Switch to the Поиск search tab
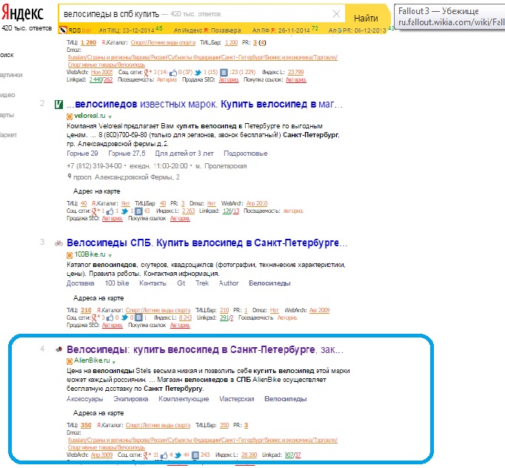This screenshot has height=468, width=505. (x=7, y=55)
